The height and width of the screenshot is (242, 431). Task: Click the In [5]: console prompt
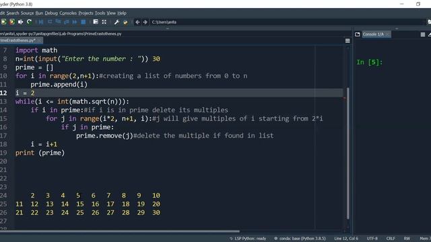(370, 63)
